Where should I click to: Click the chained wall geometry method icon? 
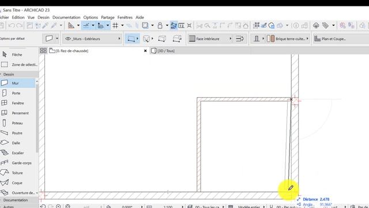(x=146, y=39)
